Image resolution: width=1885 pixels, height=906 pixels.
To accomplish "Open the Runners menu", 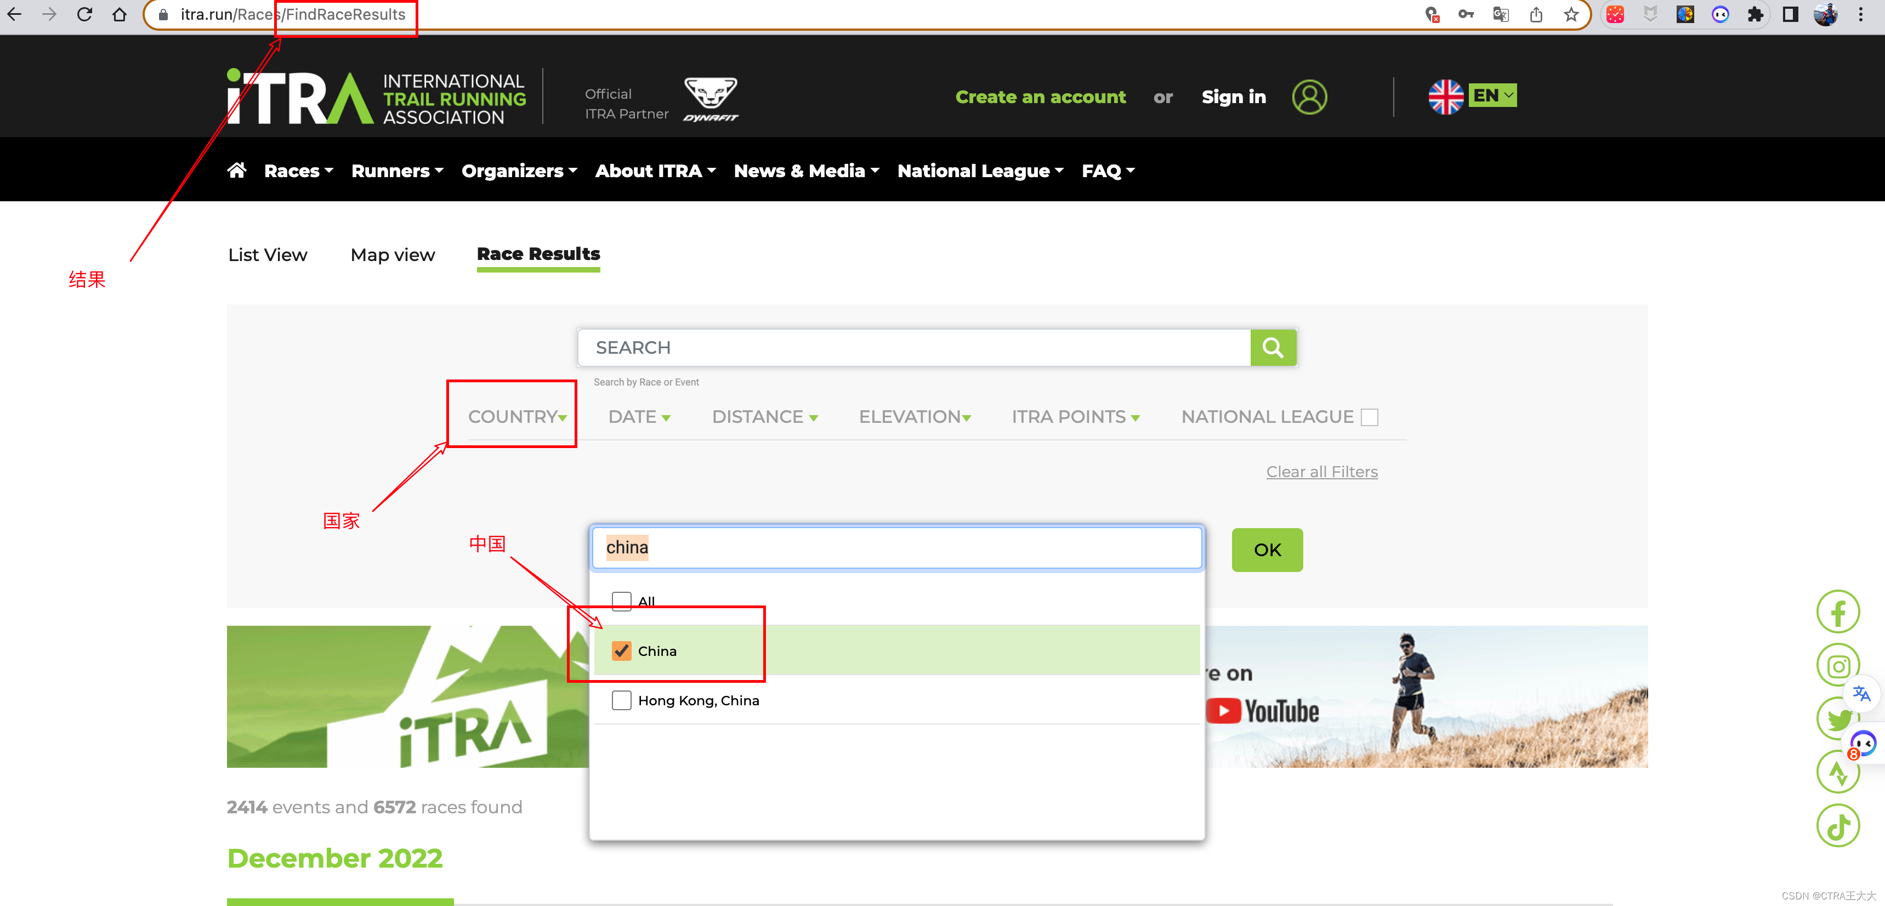I will [x=398, y=171].
